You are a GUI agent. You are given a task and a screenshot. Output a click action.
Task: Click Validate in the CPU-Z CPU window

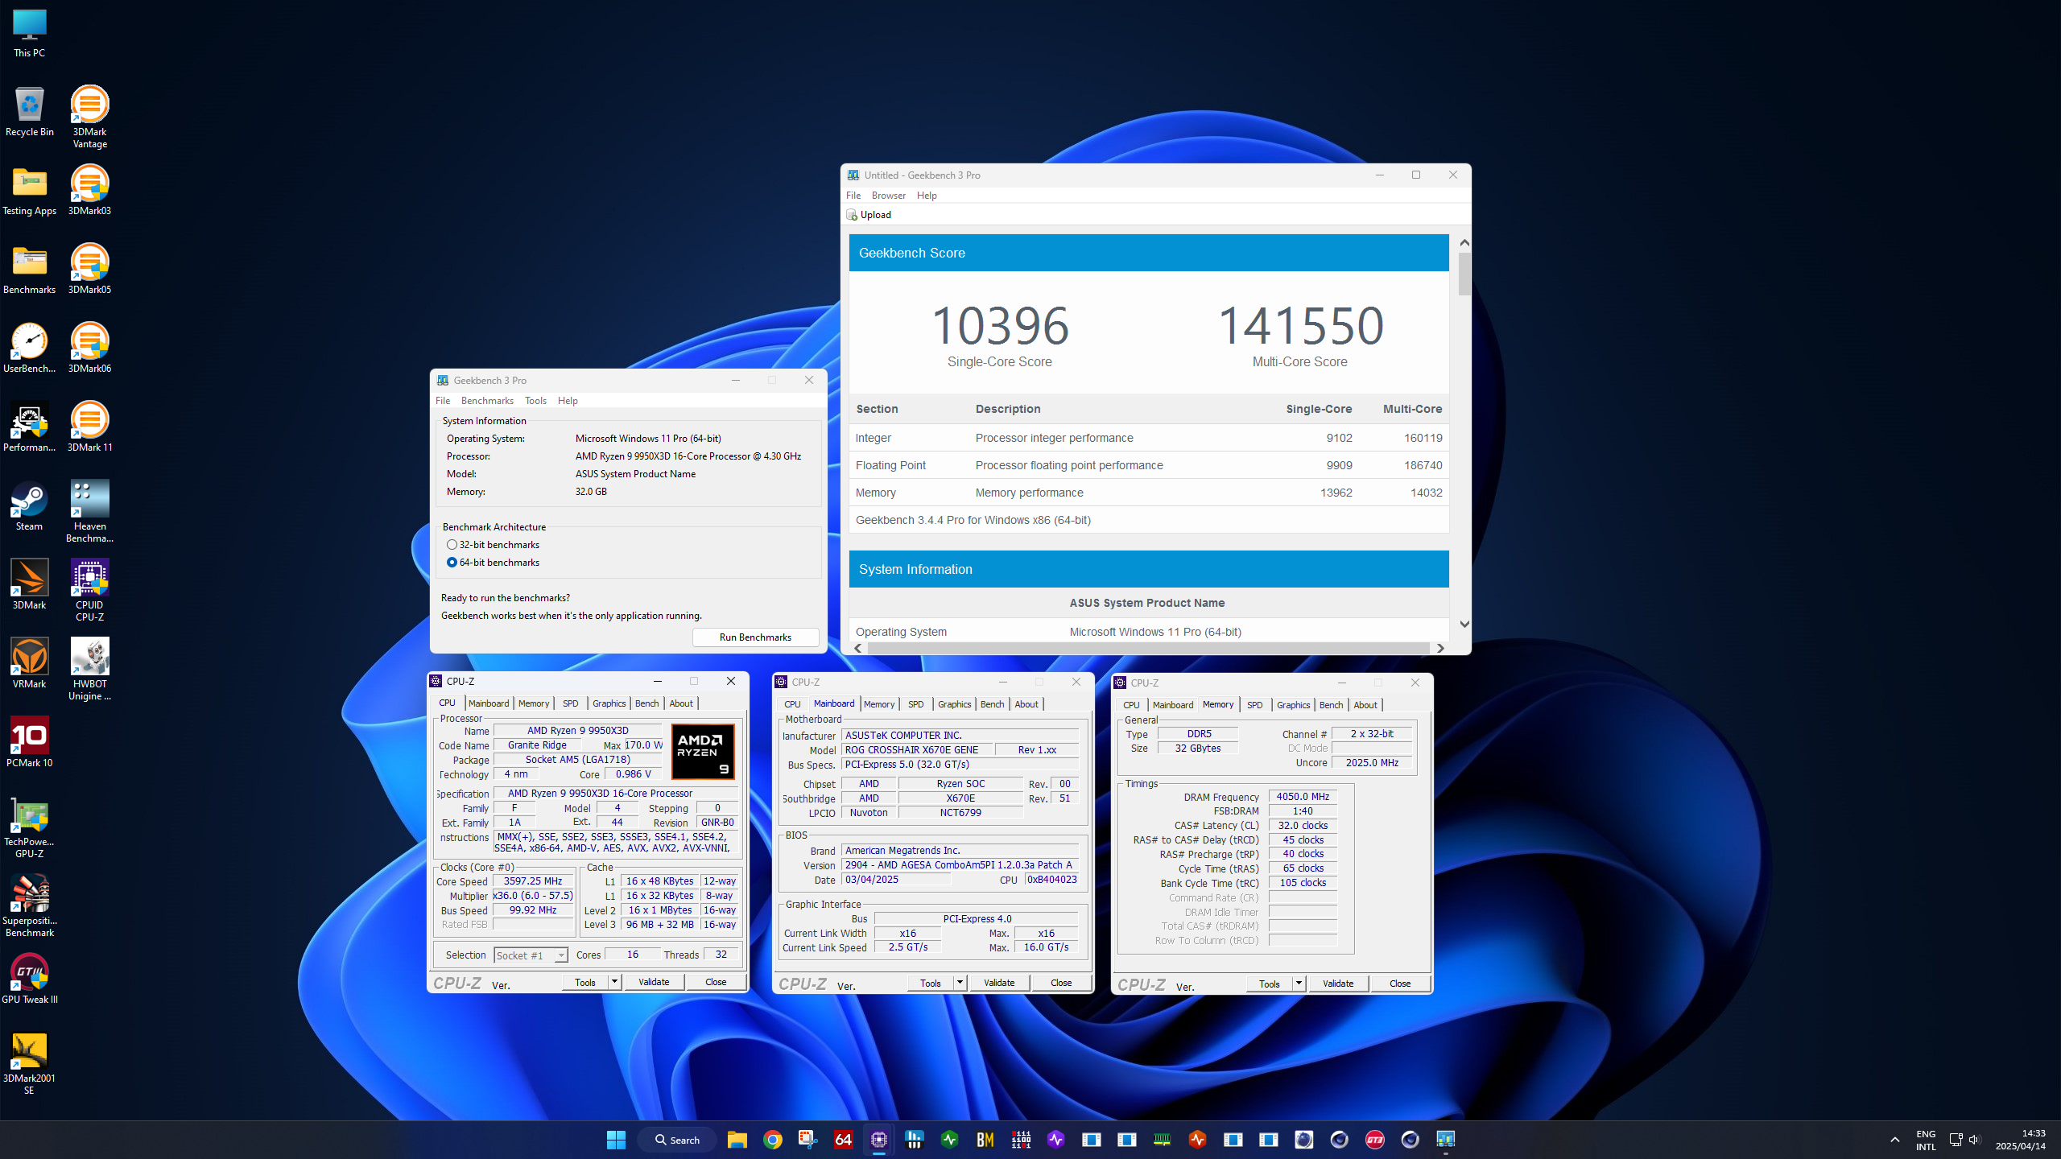point(654,982)
